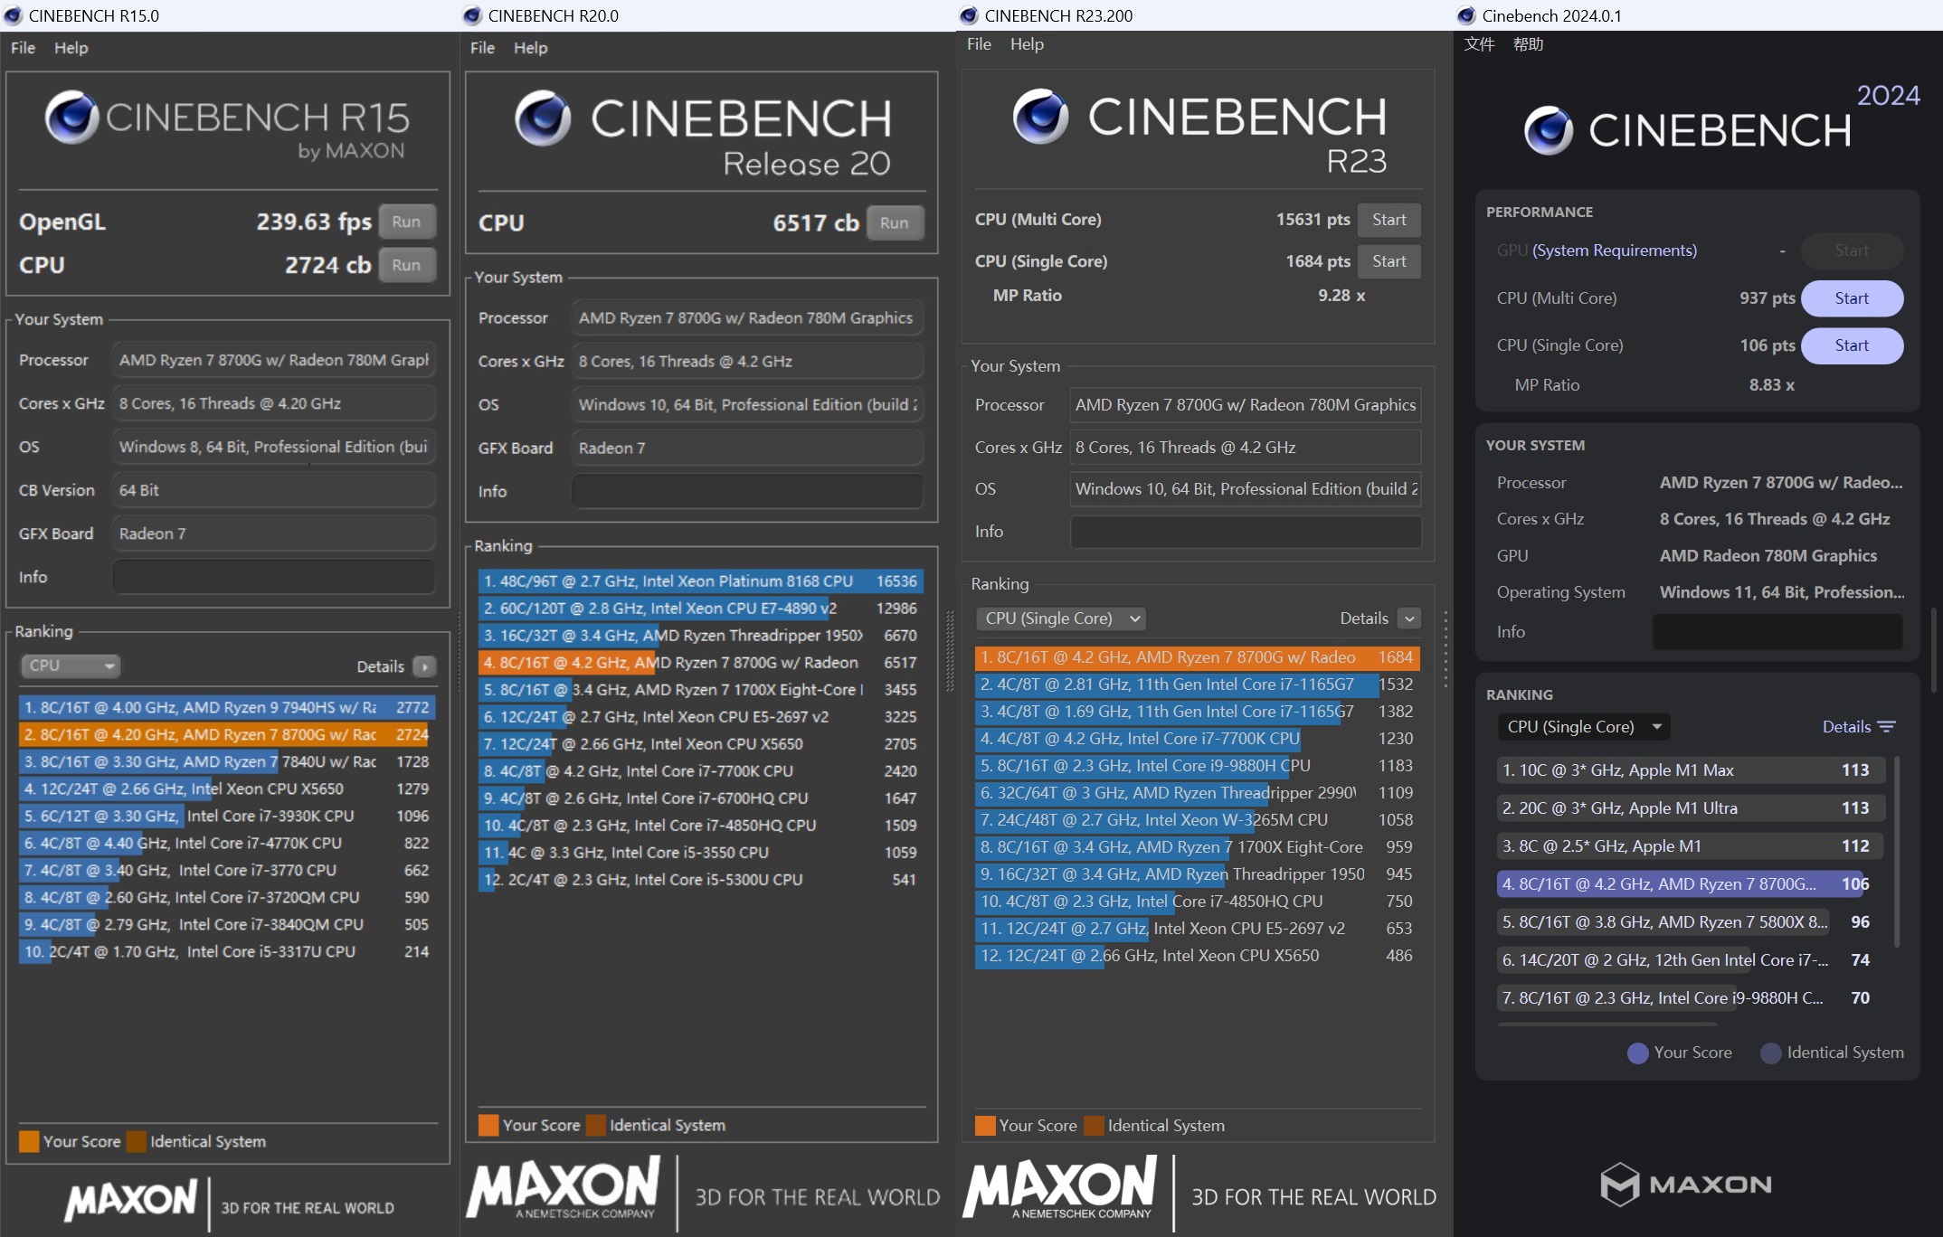
Task: Open the File menu in Cinebench R23
Action: 979,44
